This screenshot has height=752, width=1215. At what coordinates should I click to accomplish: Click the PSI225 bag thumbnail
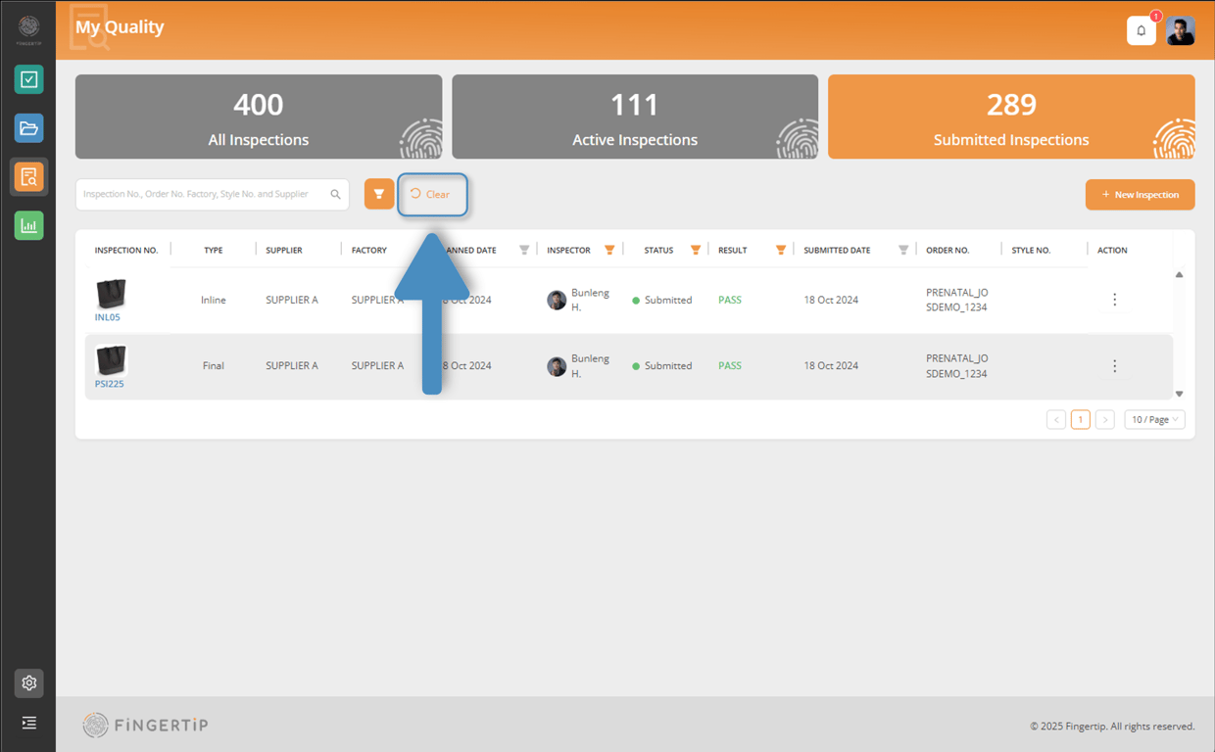pos(111,360)
